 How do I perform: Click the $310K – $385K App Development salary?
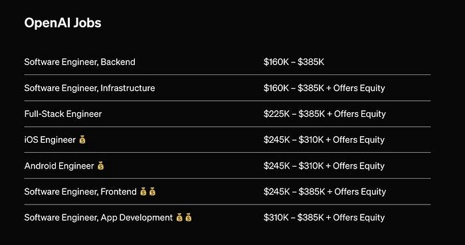pyautogui.click(x=324, y=218)
